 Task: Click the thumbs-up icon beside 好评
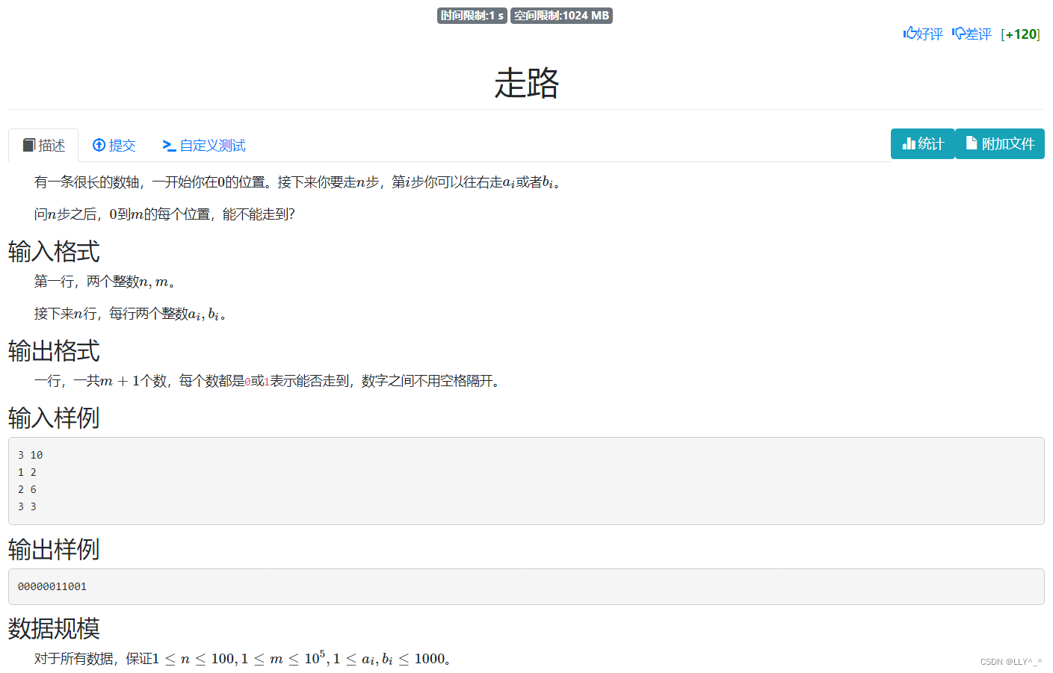(910, 33)
